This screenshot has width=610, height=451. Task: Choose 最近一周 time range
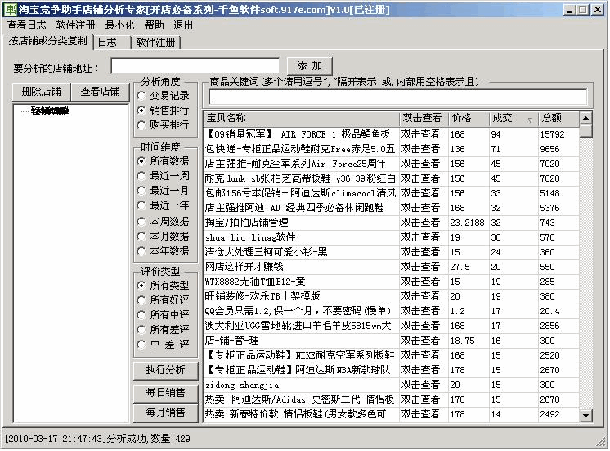[x=141, y=176]
